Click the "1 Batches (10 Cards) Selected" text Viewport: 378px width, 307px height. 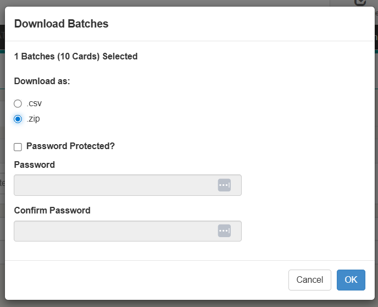[76, 56]
